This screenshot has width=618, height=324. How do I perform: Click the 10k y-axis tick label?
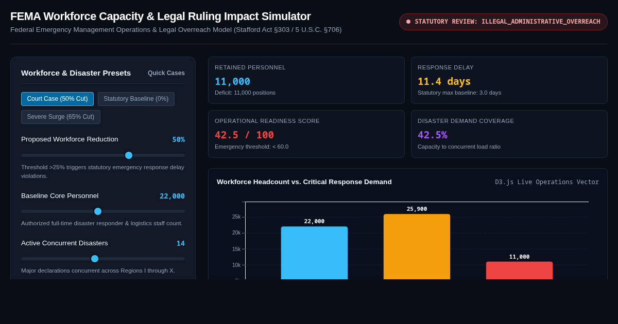pyautogui.click(x=236, y=265)
